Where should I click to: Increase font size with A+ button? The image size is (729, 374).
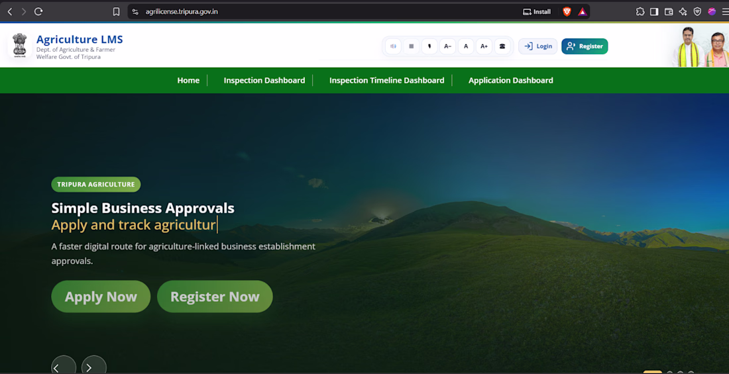point(484,46)
